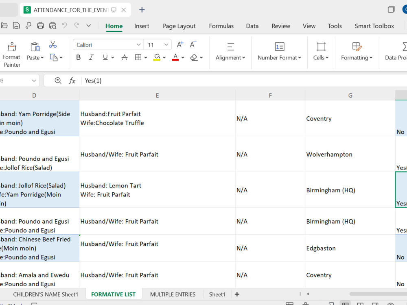Toggle strikethrough formatting
The image size is (407, 305).
(125, 57)
